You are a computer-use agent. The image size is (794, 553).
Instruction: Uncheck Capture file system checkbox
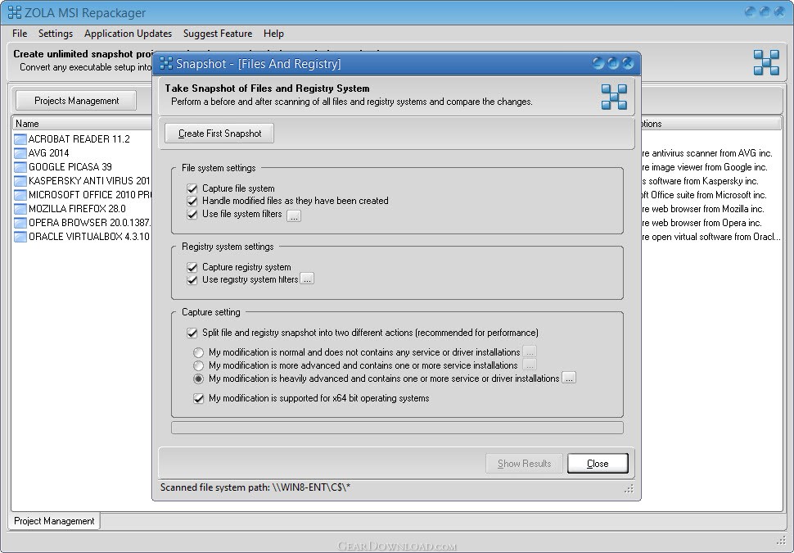pyautogui.click(x=192, y=188)
